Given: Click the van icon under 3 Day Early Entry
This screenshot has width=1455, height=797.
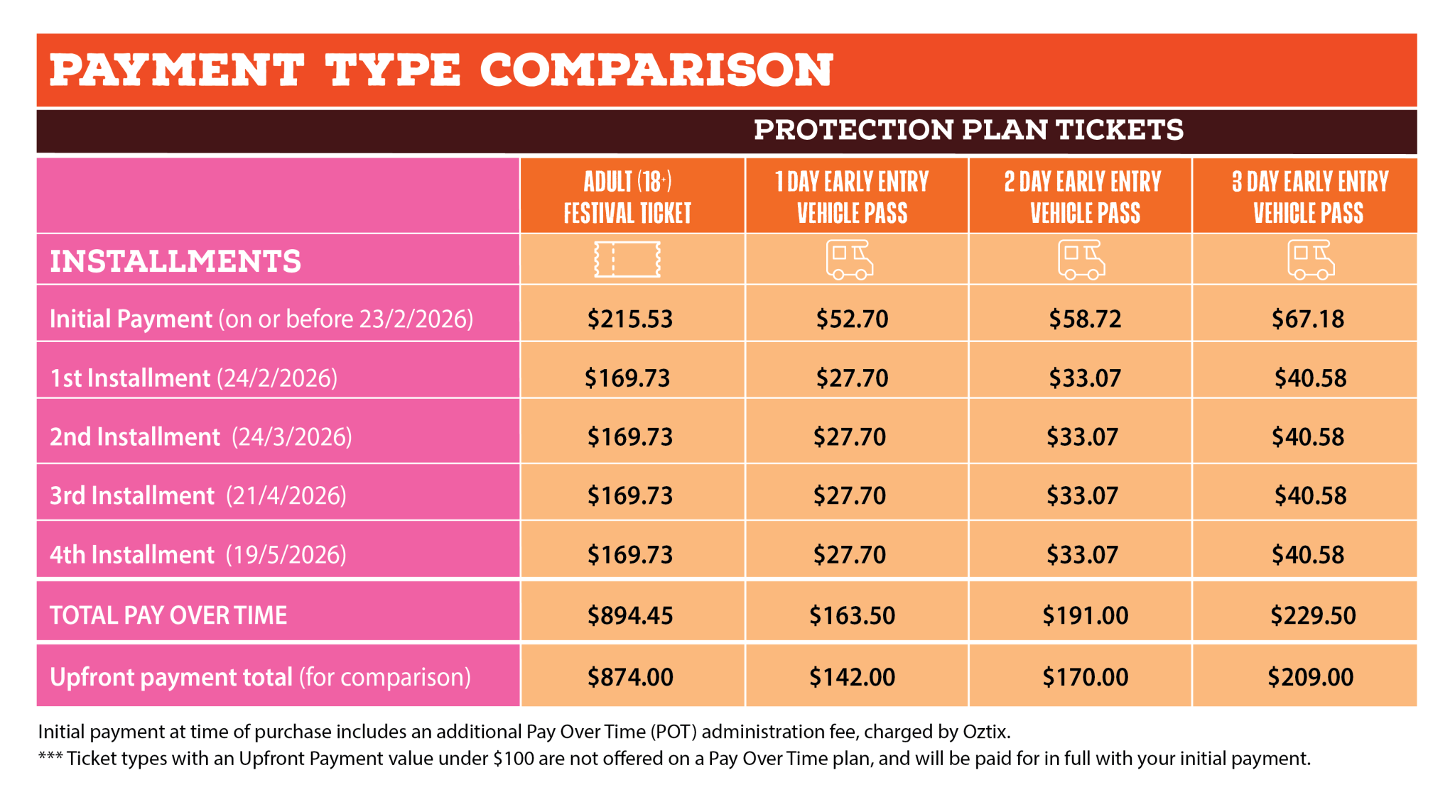Looking at the screenshot, I should click(1311, 260).
